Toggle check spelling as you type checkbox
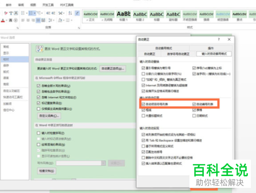The width and height of the screenshot is (256, 193). (38, 133)
